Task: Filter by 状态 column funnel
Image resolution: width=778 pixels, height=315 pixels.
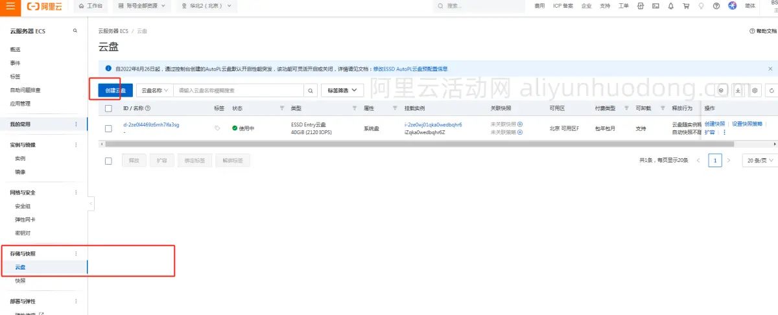Action: 282,108
